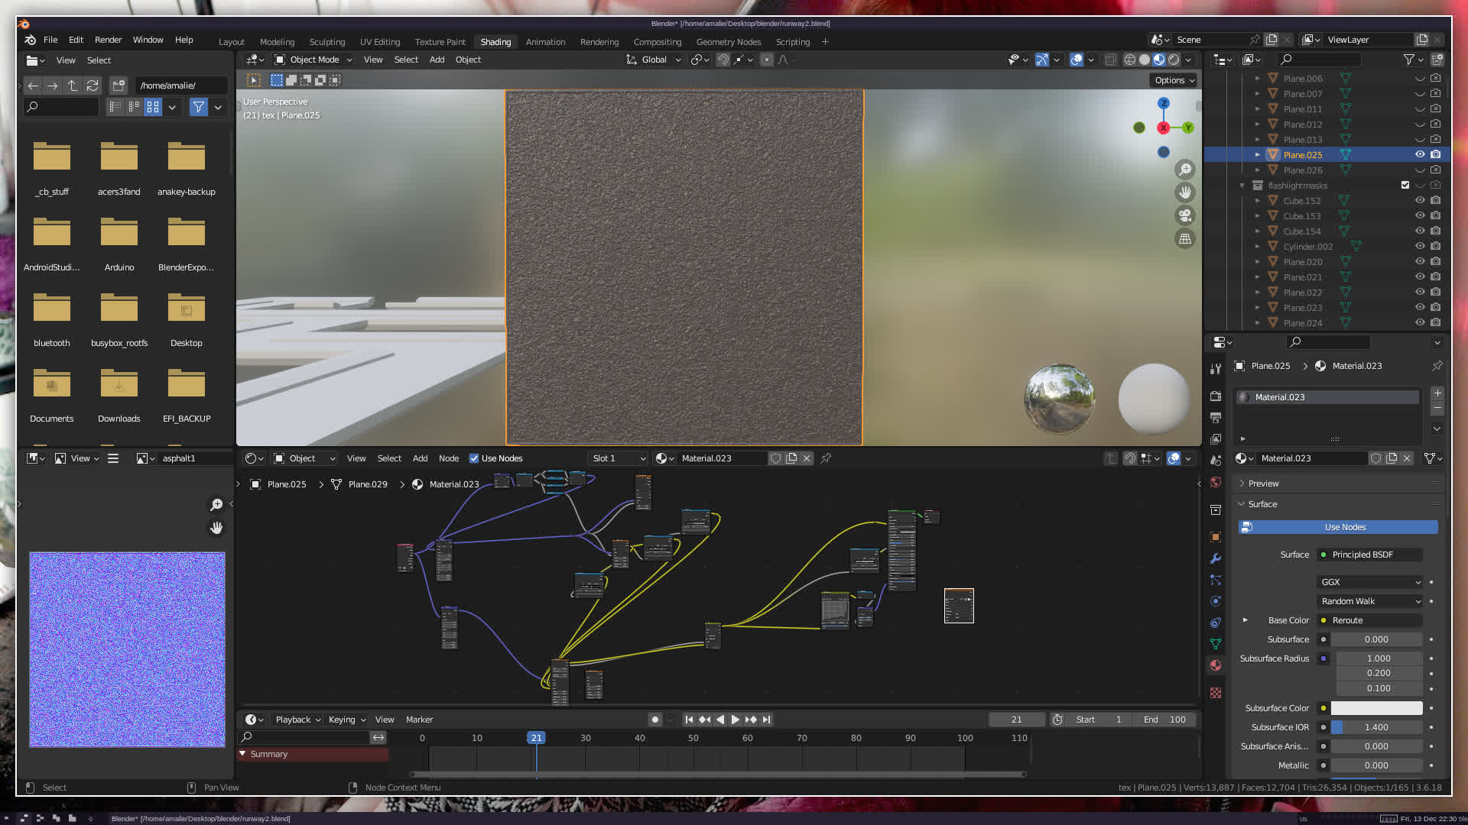Open the Object Mode dropdown
The height and width of the screenshot is (825, 1468).
314,60
